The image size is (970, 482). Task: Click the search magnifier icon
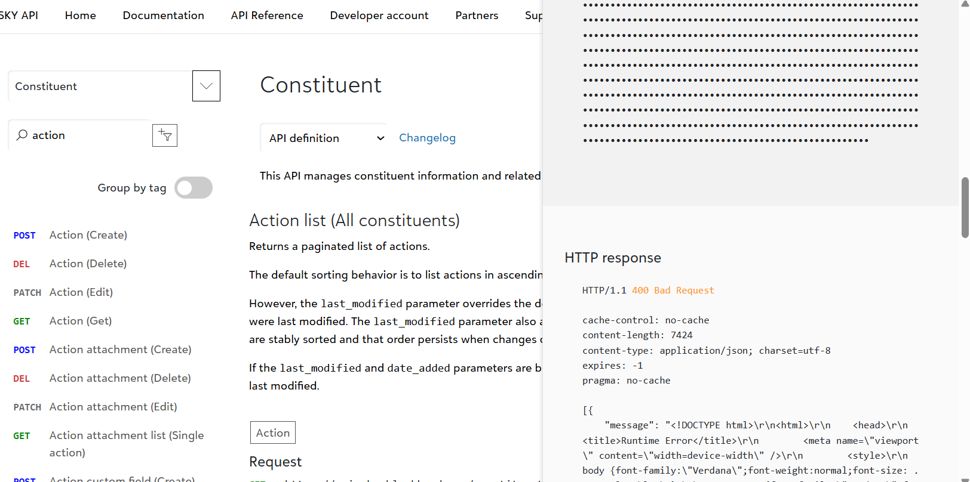[22, 135]
